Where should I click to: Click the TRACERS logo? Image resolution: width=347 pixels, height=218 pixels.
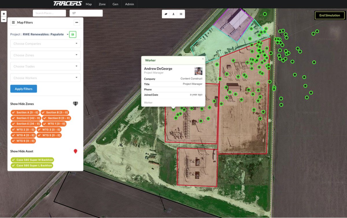pyautogui.click(x=67, y=4)
